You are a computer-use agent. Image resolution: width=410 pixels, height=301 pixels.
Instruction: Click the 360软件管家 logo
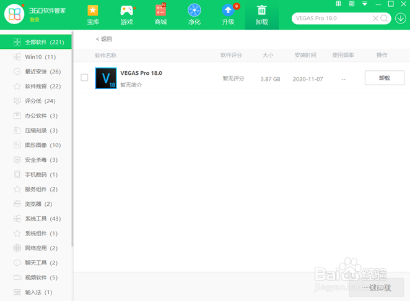[x=14, y=14]
